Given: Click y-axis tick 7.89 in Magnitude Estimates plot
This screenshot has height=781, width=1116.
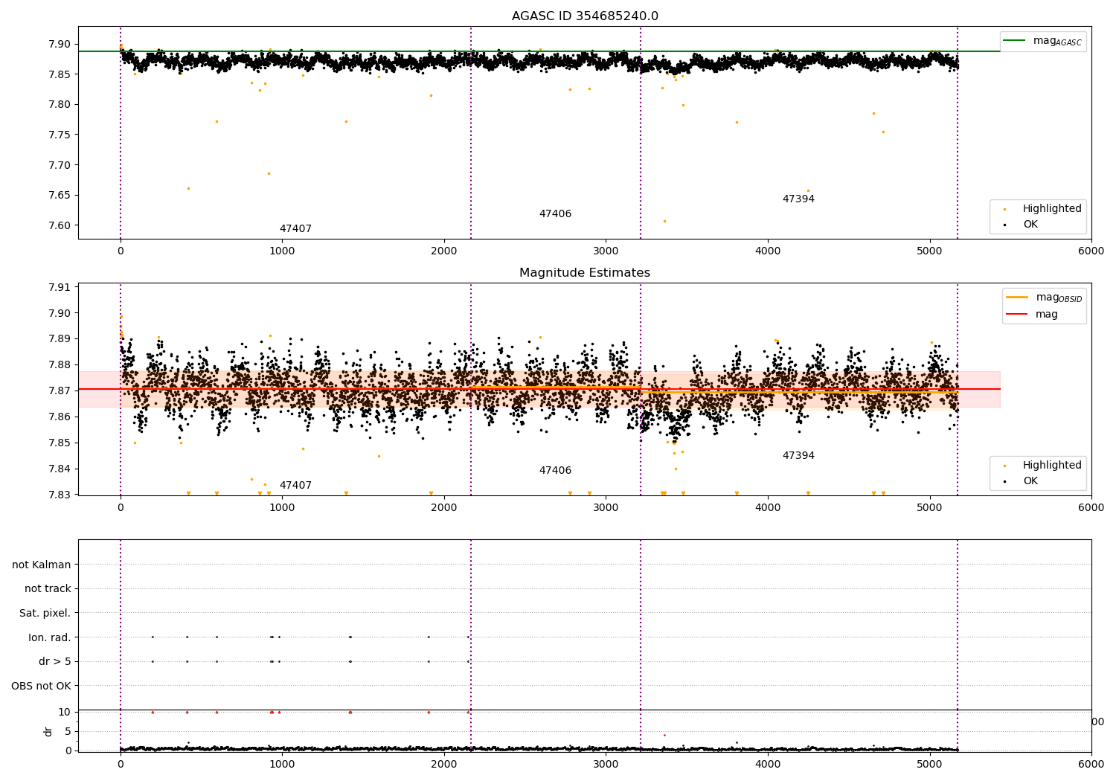Looking at the screenshot, I should (x=60, y=338).
